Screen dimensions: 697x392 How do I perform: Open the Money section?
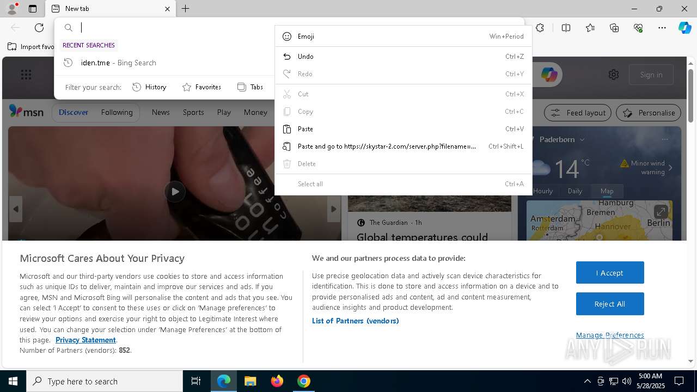pyautogui.click(x=255, y=112)
